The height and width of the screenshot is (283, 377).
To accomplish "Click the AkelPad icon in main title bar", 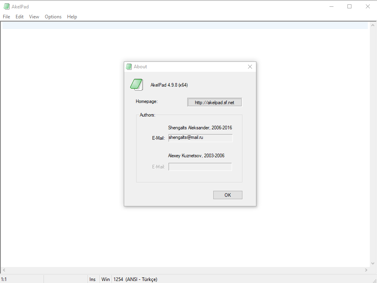I will [7, 6].
